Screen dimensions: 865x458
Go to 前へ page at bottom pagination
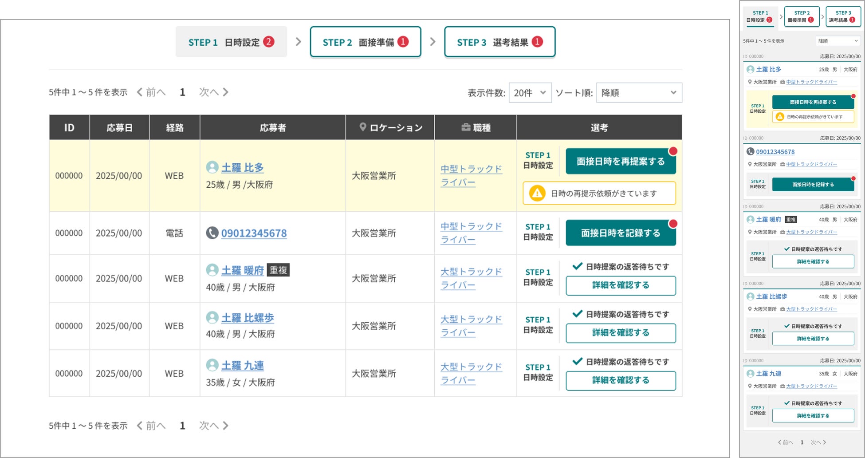click(x=151, y=426)
